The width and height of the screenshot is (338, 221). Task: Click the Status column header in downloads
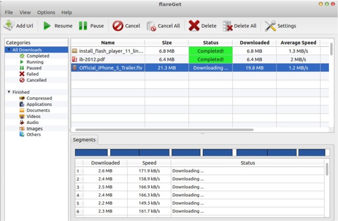(x=210, y=42)
